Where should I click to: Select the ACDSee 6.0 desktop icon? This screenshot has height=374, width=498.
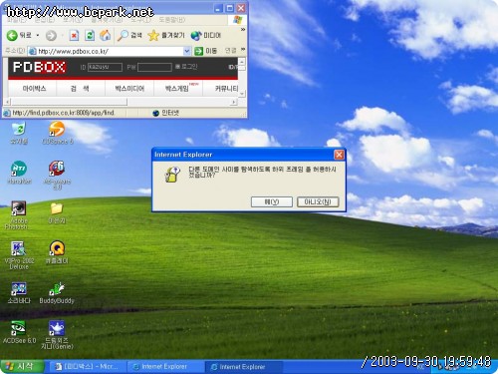coord(19,332)
